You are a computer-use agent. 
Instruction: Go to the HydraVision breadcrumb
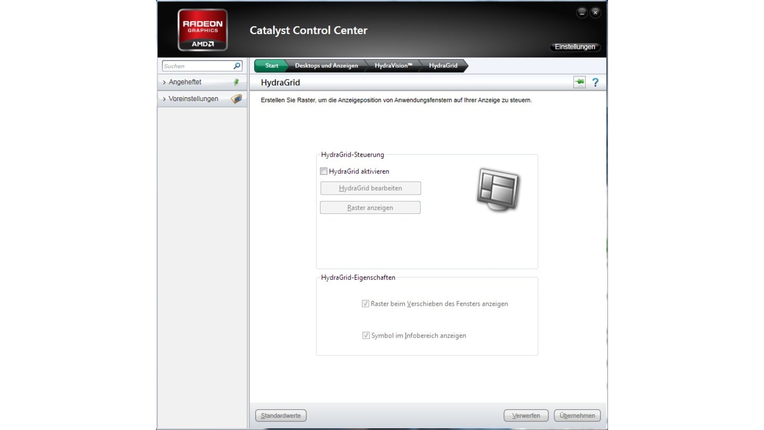(x=393, y=66)
